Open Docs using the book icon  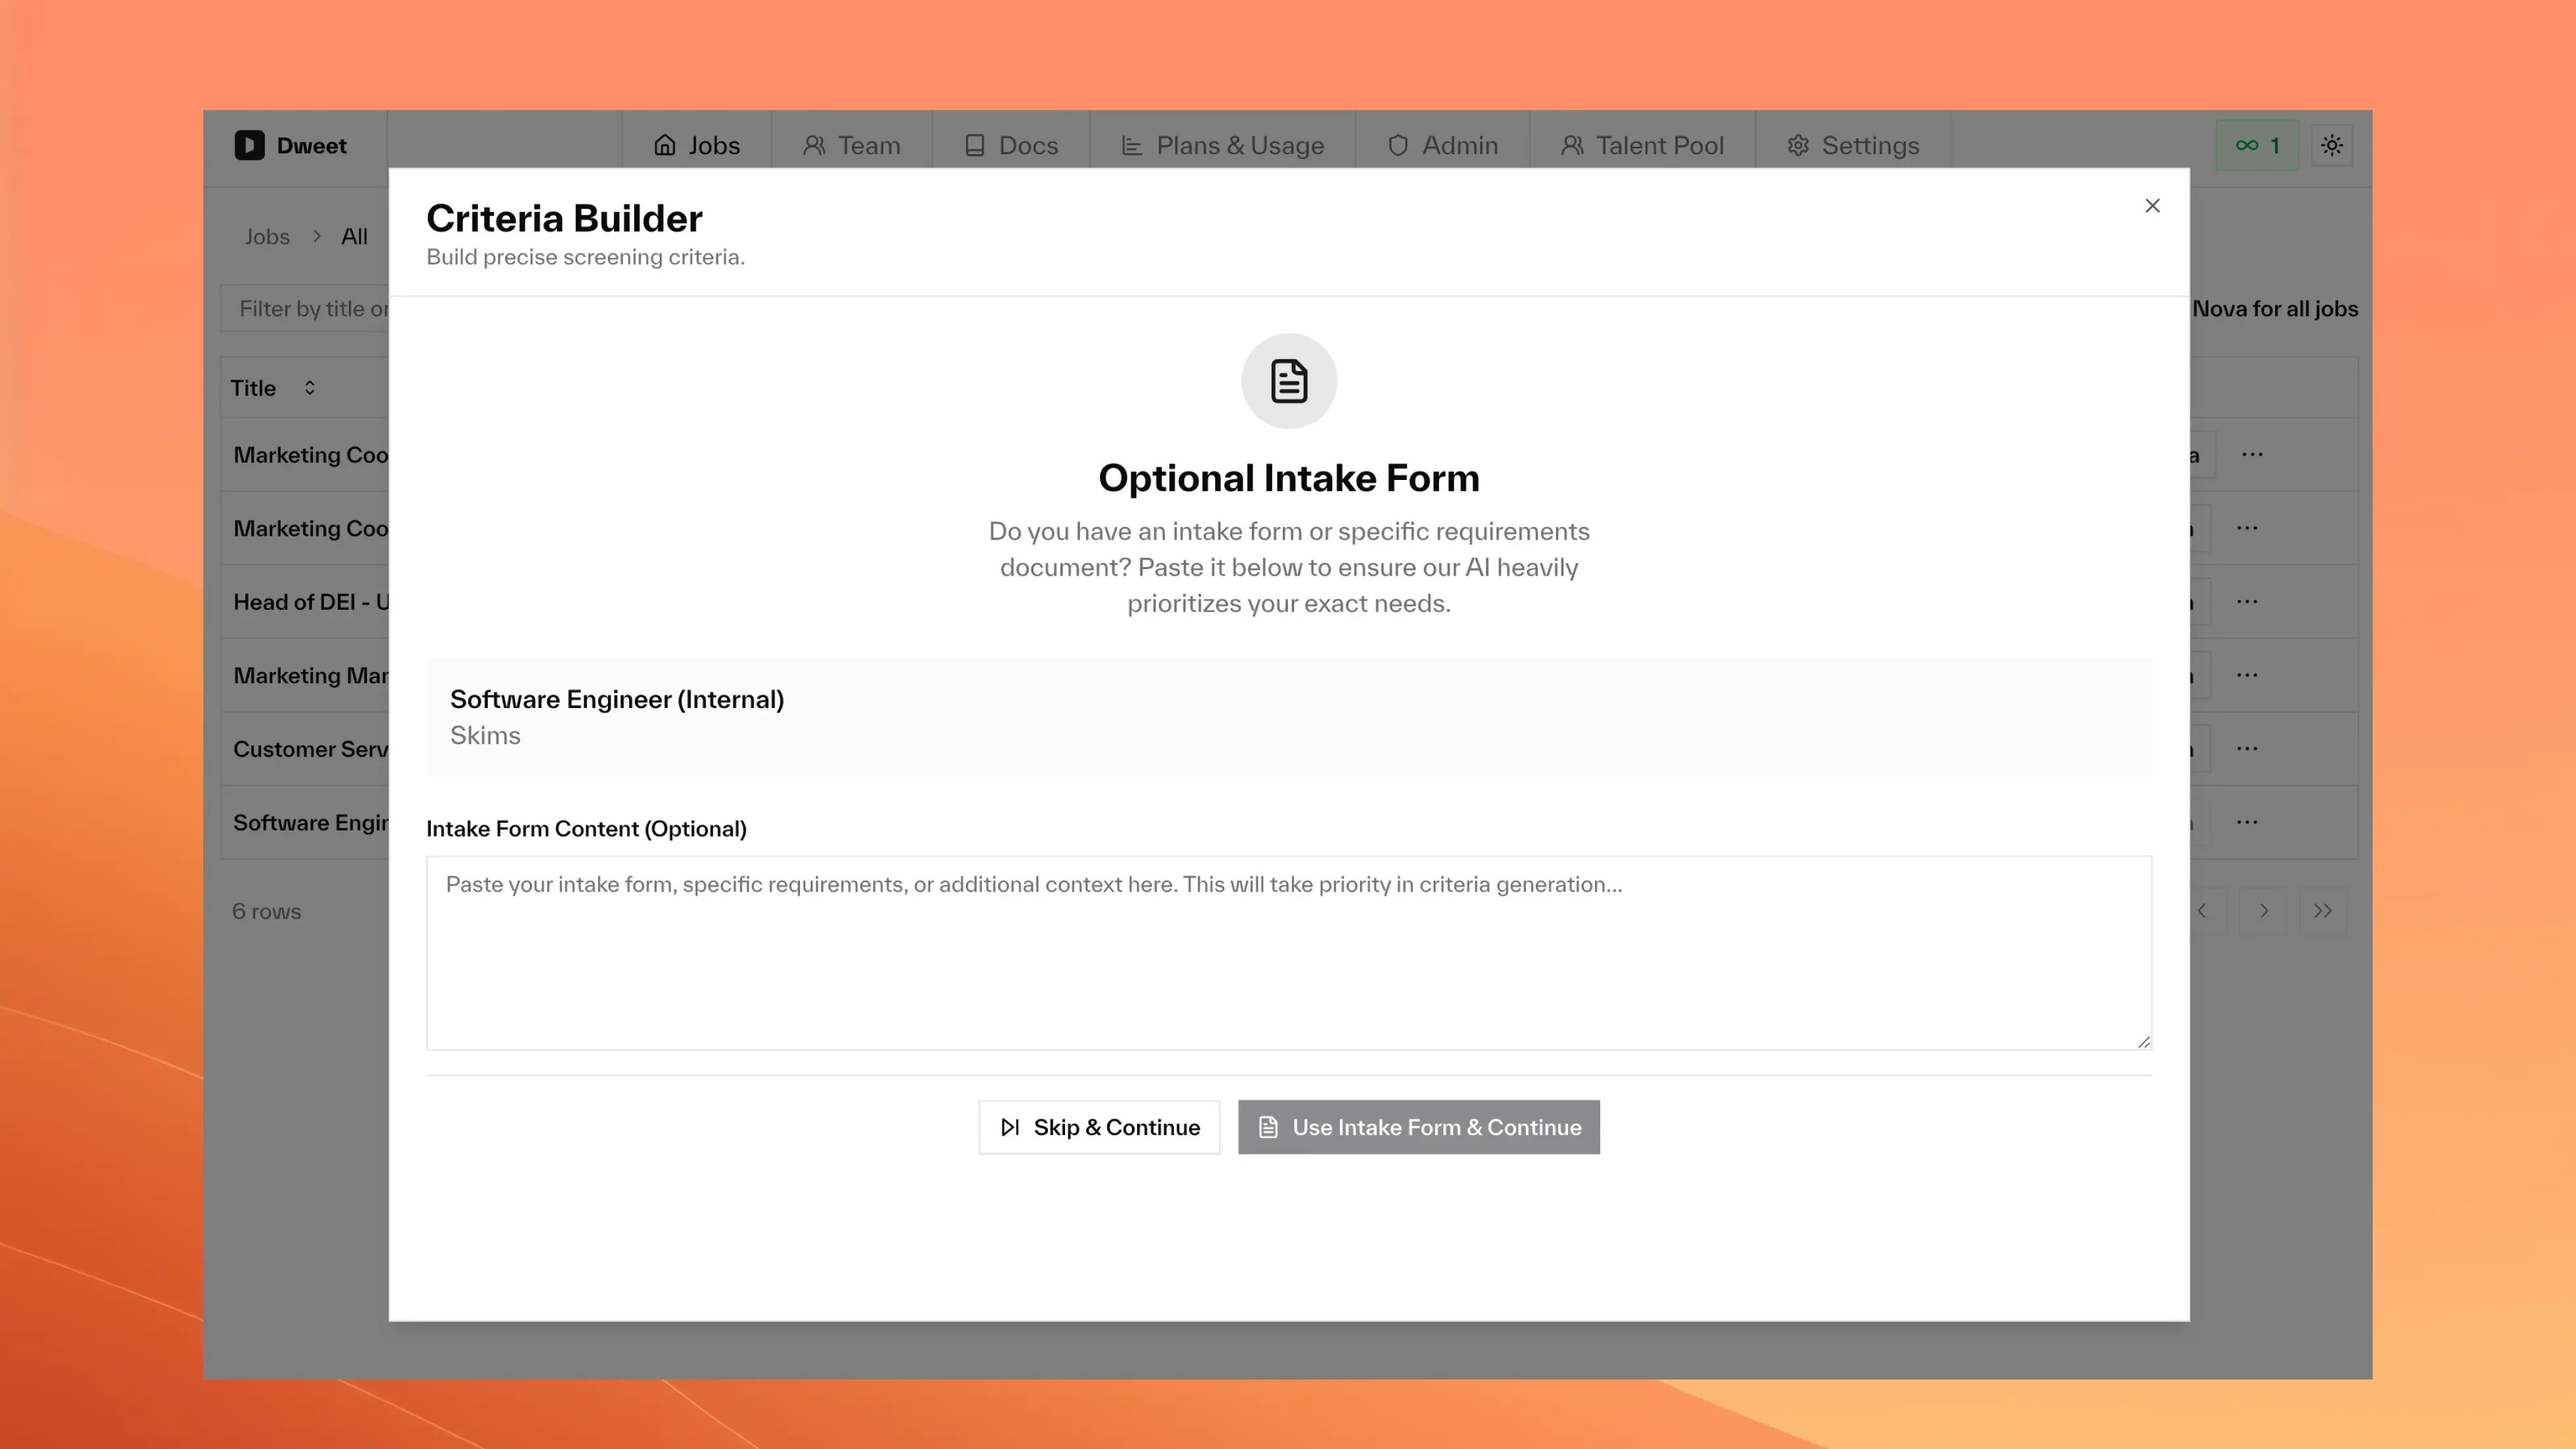click(974, 145)
